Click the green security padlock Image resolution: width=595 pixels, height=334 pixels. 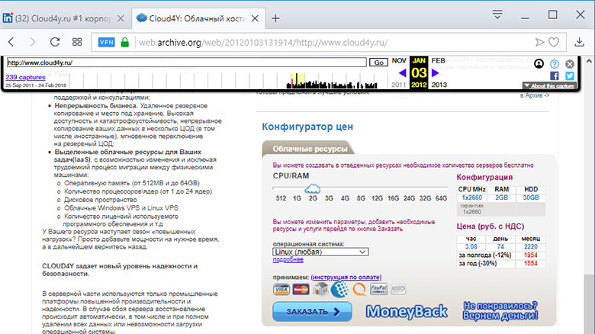pos(125,42)
